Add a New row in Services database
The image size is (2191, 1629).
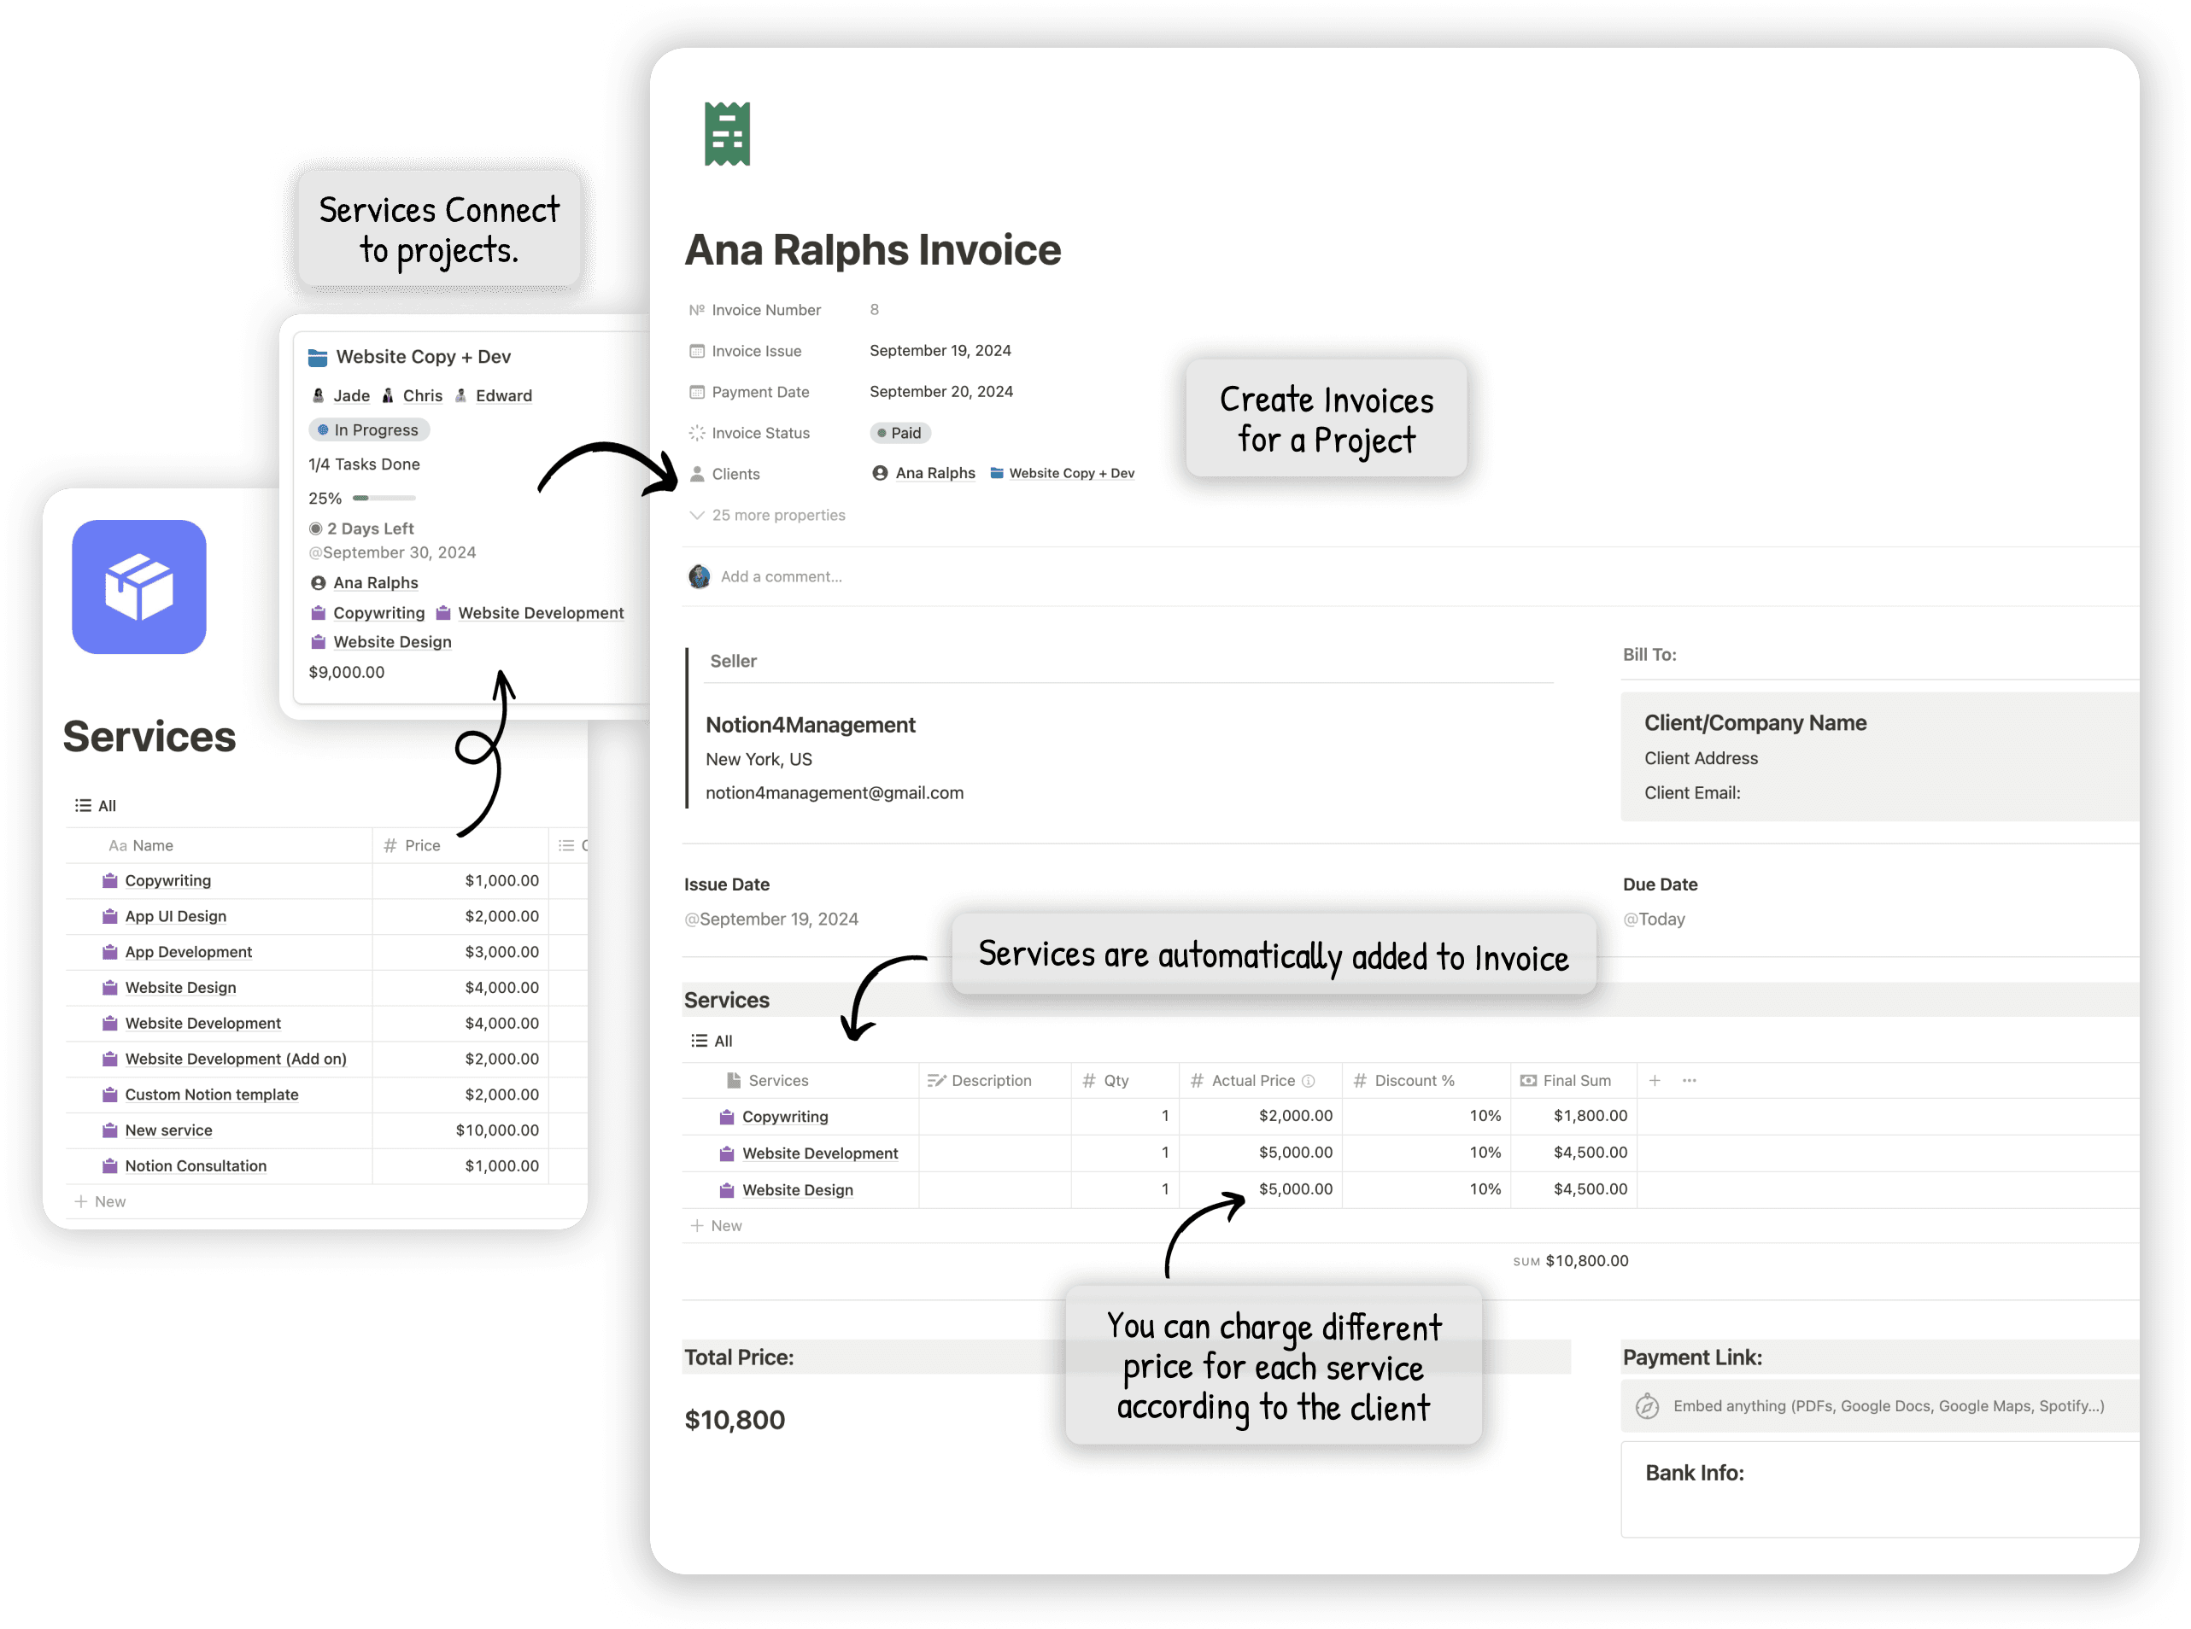[x=101, y=1201]
